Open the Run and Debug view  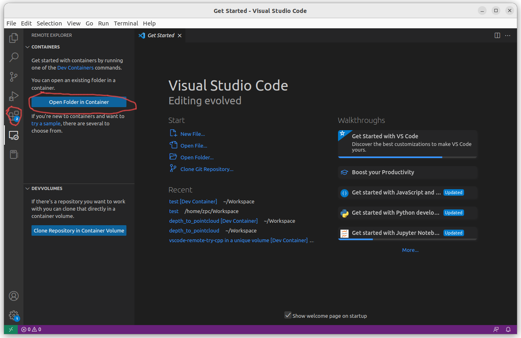point(14,96)
